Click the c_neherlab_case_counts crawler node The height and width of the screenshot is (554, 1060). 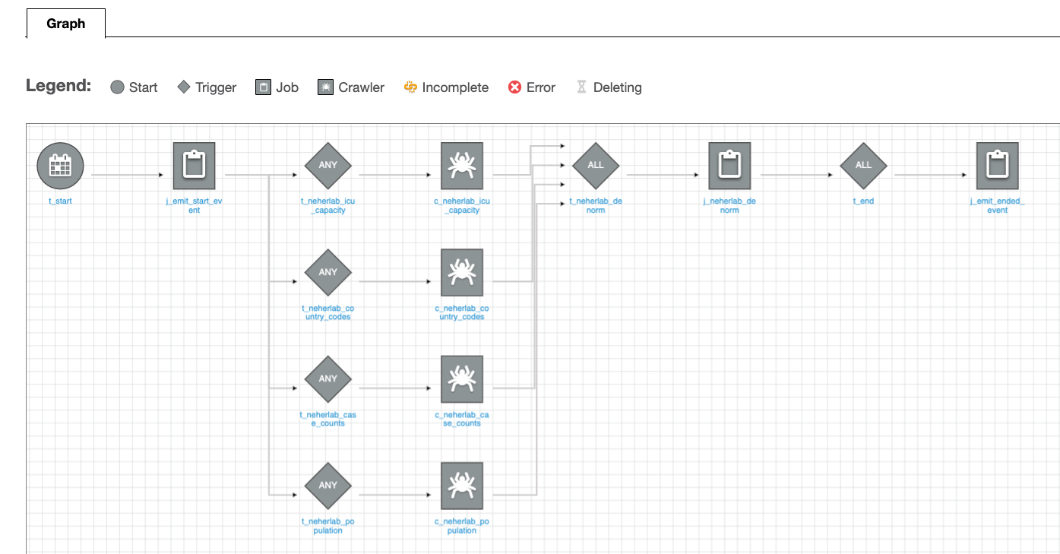(x=462, y=378)
